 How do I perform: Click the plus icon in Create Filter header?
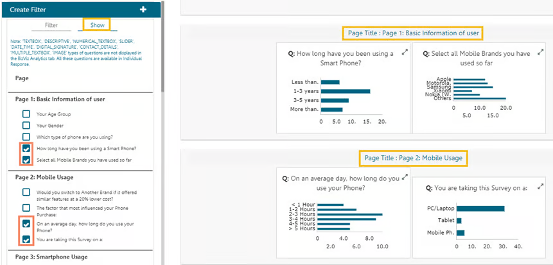pyautogui.click(x=143, y=10)
